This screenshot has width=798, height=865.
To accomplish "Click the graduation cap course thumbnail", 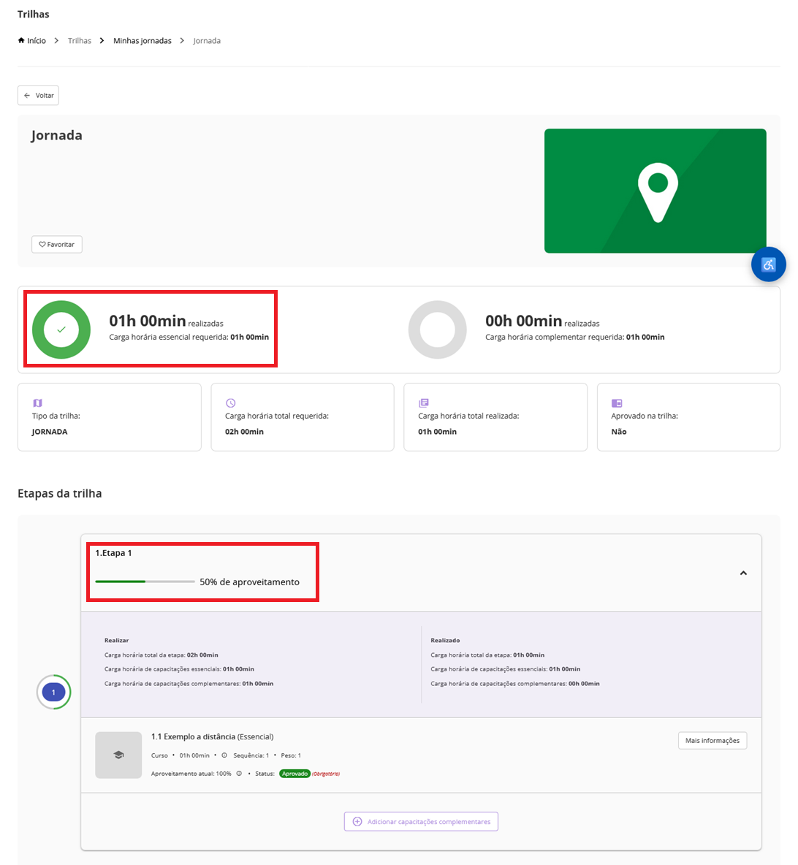I will (118, 755).
